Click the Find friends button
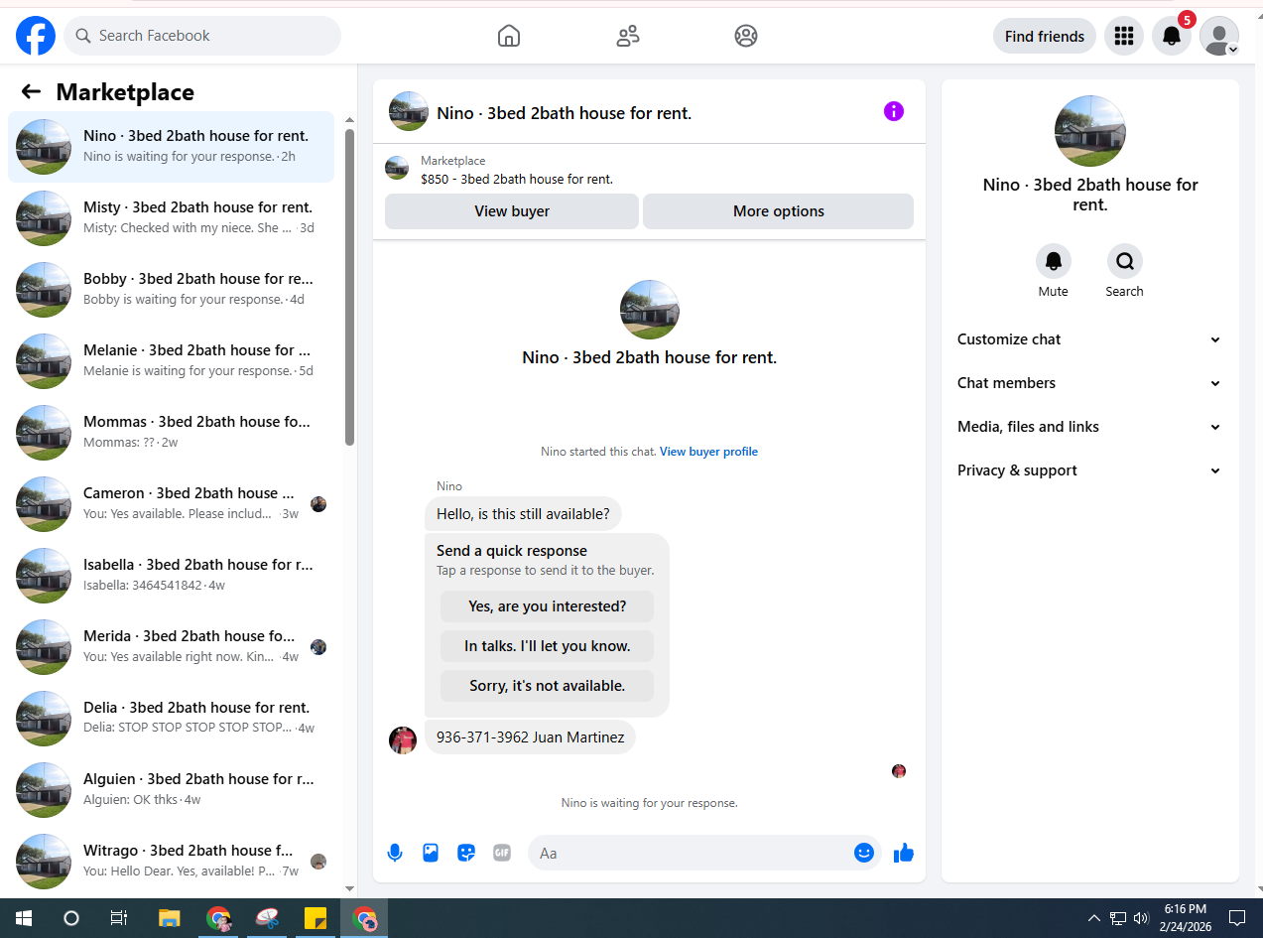Image resolution: width=1263 pixels, height=938 pixels. coord(1045,36)
